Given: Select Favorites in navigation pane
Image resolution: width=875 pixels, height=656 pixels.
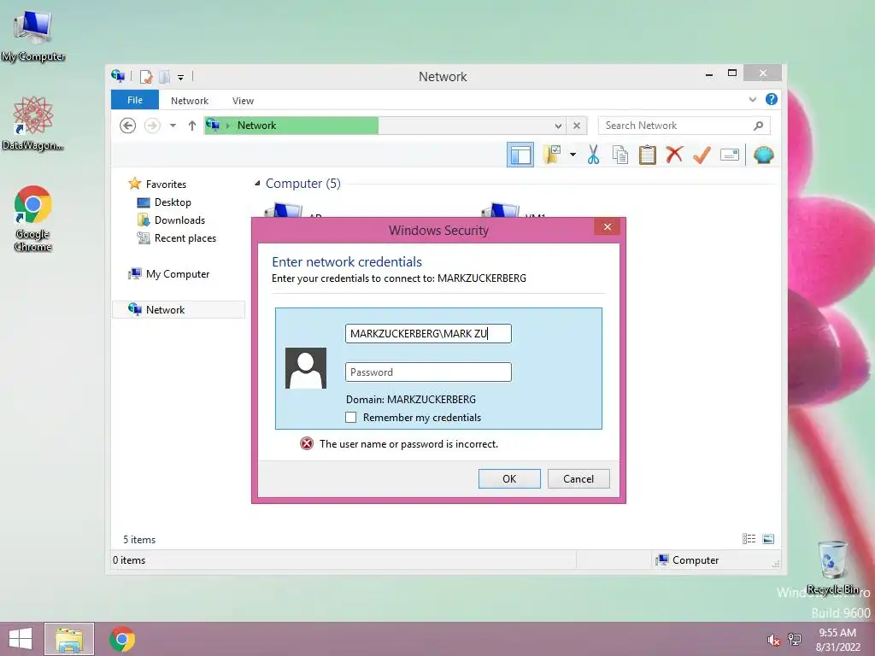Looking at the screenshot, I should (166, 184).
